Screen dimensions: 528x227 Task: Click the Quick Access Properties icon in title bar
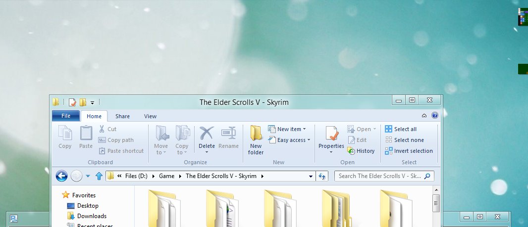click(x=72, y=102)
